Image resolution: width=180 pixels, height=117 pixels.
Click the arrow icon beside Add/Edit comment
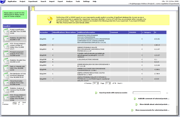click(135, 99)
